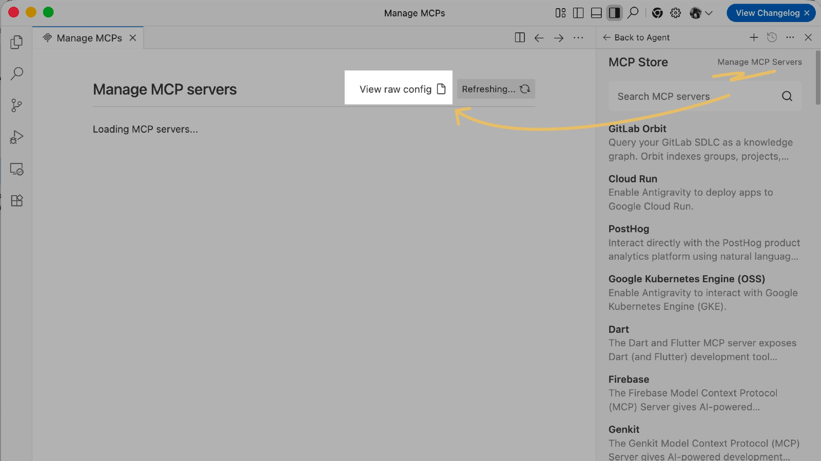
Task: Click the magnifier search icon in title bar
Action: coord(633,12)
